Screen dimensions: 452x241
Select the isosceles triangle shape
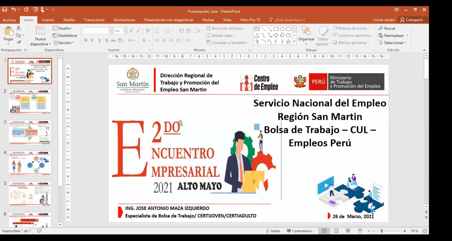257,35
